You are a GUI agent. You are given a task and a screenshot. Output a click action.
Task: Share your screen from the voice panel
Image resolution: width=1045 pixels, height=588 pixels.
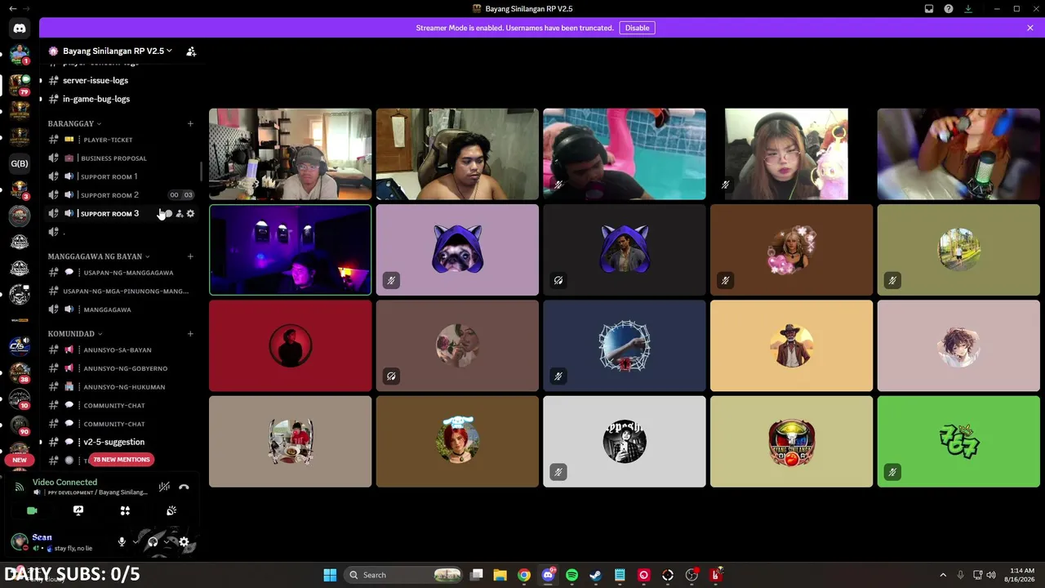coord(78,510)
